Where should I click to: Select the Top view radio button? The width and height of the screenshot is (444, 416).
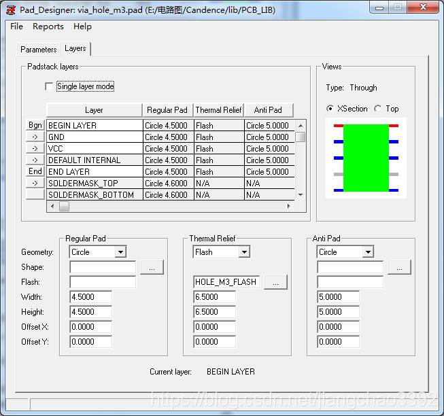[378, 109]
